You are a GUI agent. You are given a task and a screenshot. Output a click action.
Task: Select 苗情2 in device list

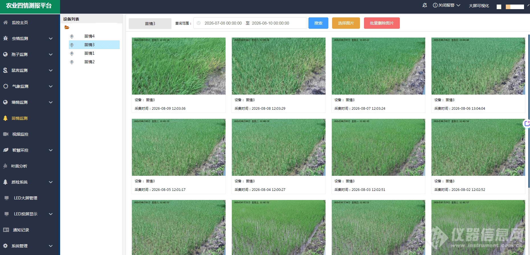tap(89, 62)
